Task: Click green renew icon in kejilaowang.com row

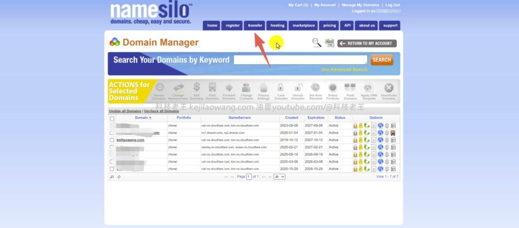Action: tap(366, 140)
